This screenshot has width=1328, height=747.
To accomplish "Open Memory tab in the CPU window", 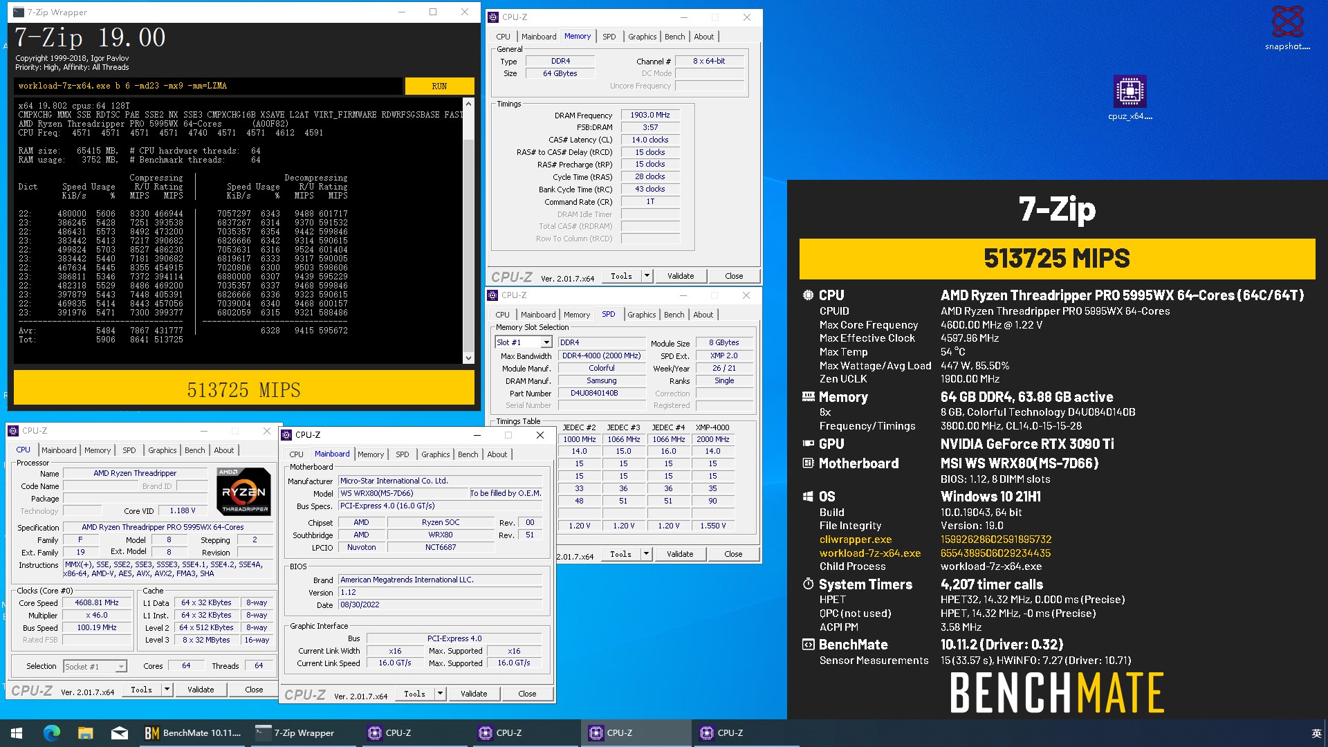I will (98, 450).
